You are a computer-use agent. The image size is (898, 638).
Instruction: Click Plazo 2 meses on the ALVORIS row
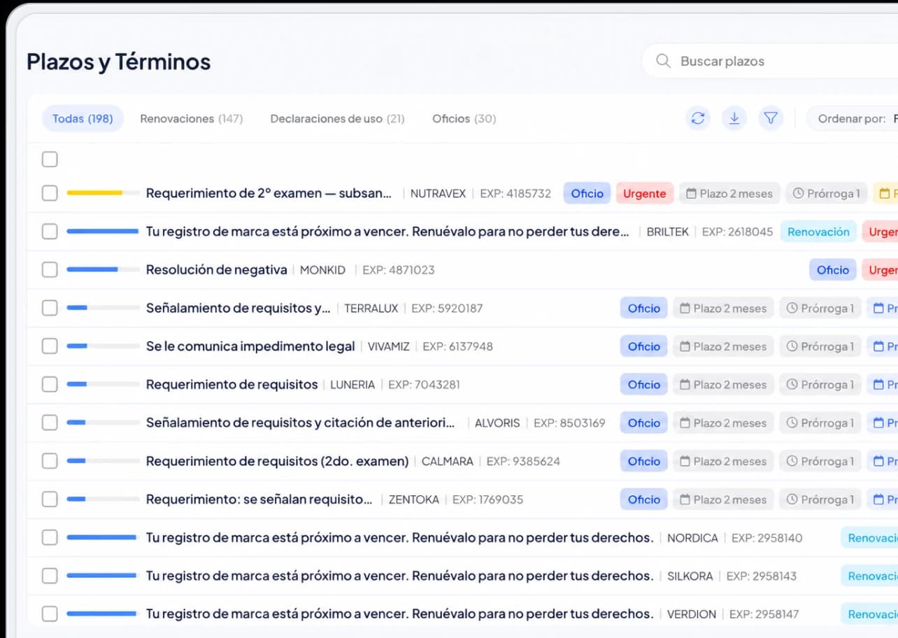click(x=723, y=423)
